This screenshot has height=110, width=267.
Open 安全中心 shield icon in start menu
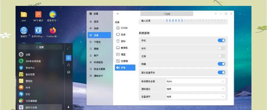click(x=21, y=68)
